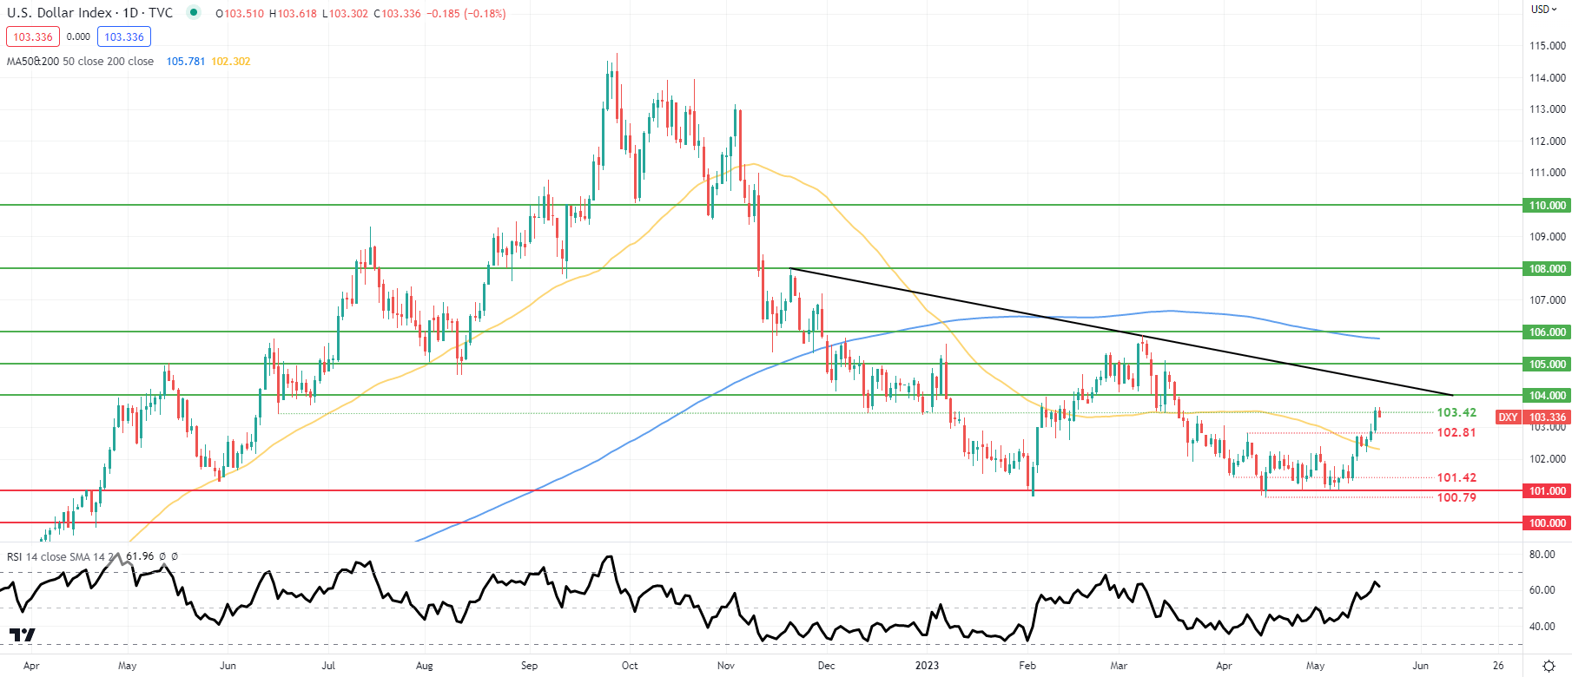
Task: Click the 0.000 spread value
Action: 78,36
